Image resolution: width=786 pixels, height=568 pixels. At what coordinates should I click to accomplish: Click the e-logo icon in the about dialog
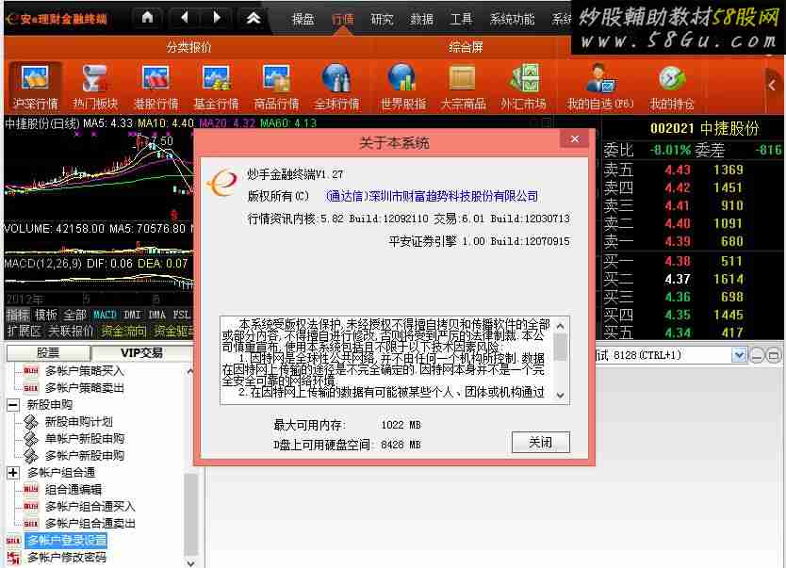coord(221,183)
